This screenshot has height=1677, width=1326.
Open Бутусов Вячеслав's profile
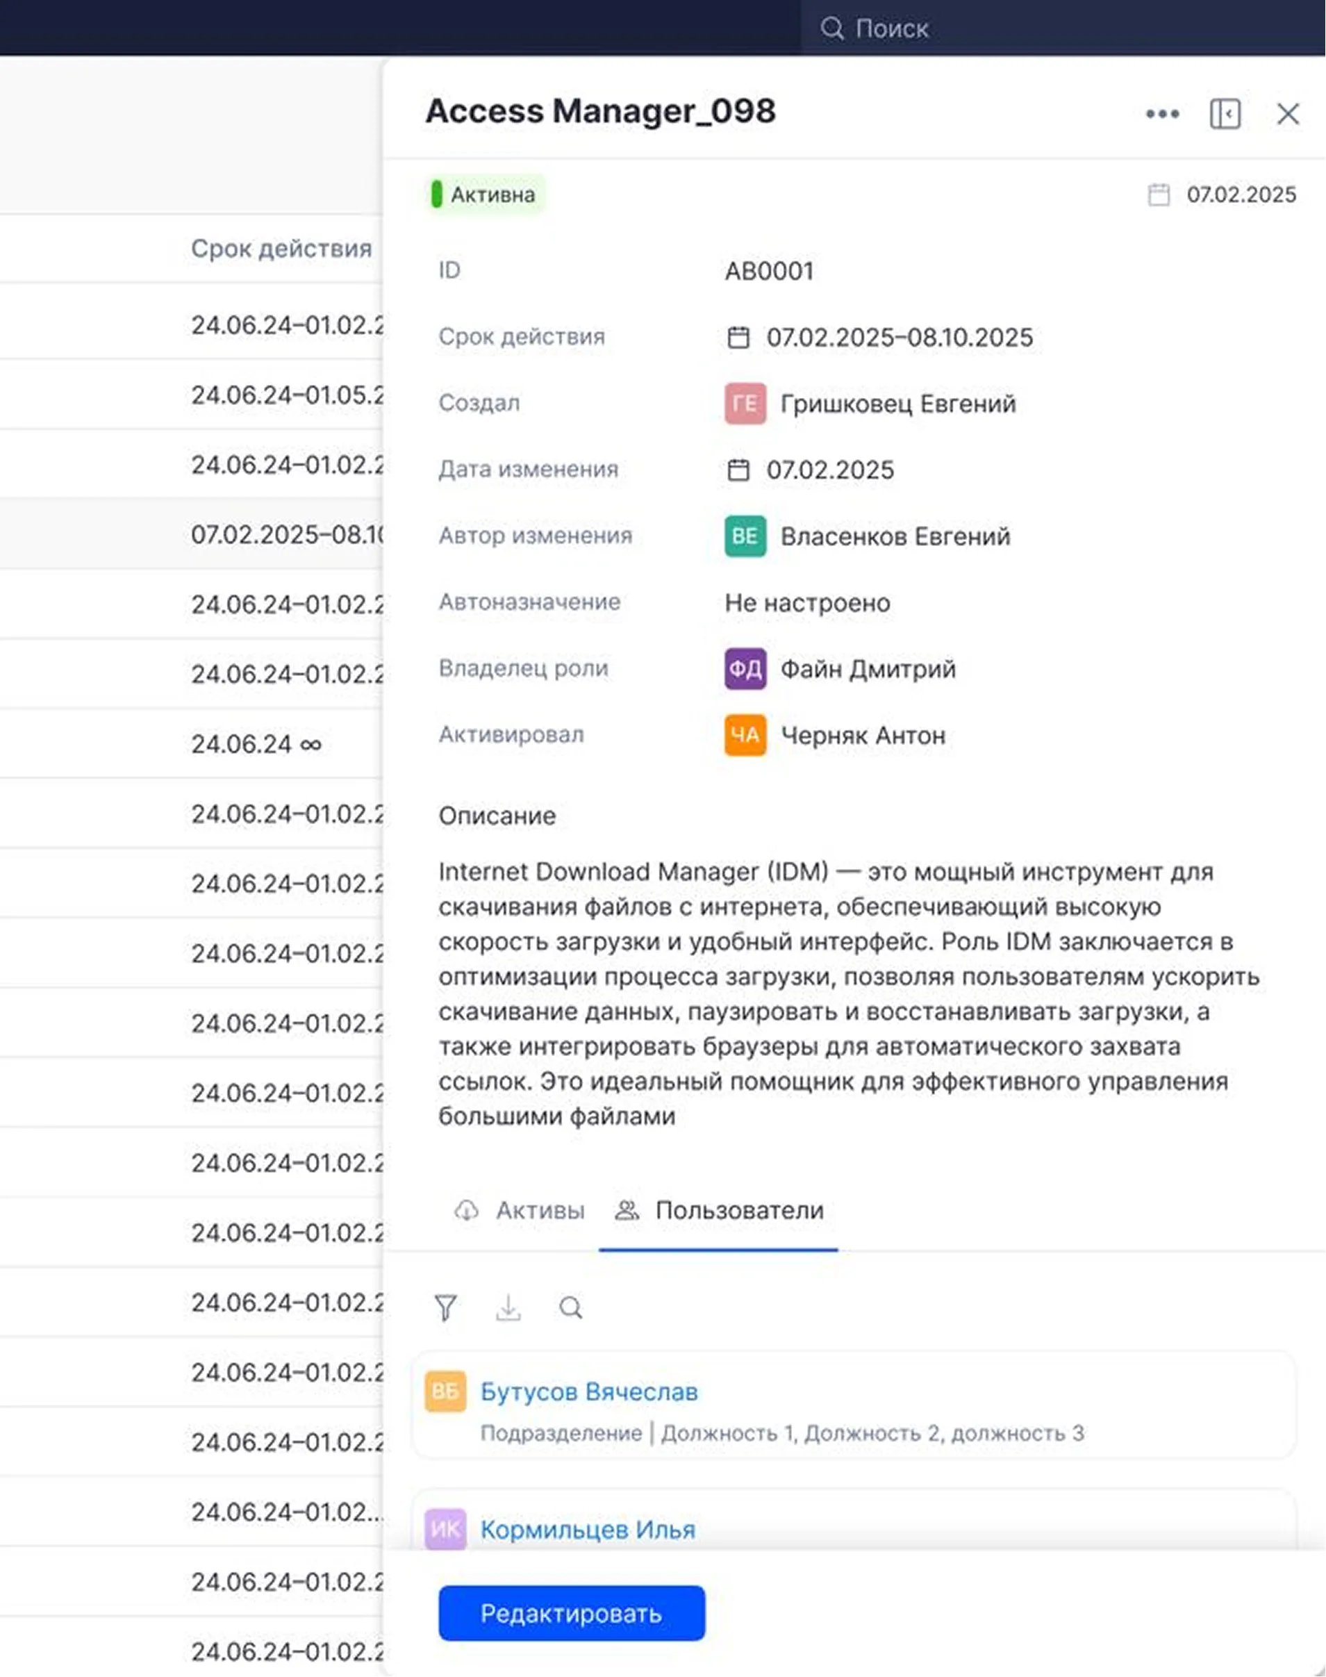coord(588,1391)
